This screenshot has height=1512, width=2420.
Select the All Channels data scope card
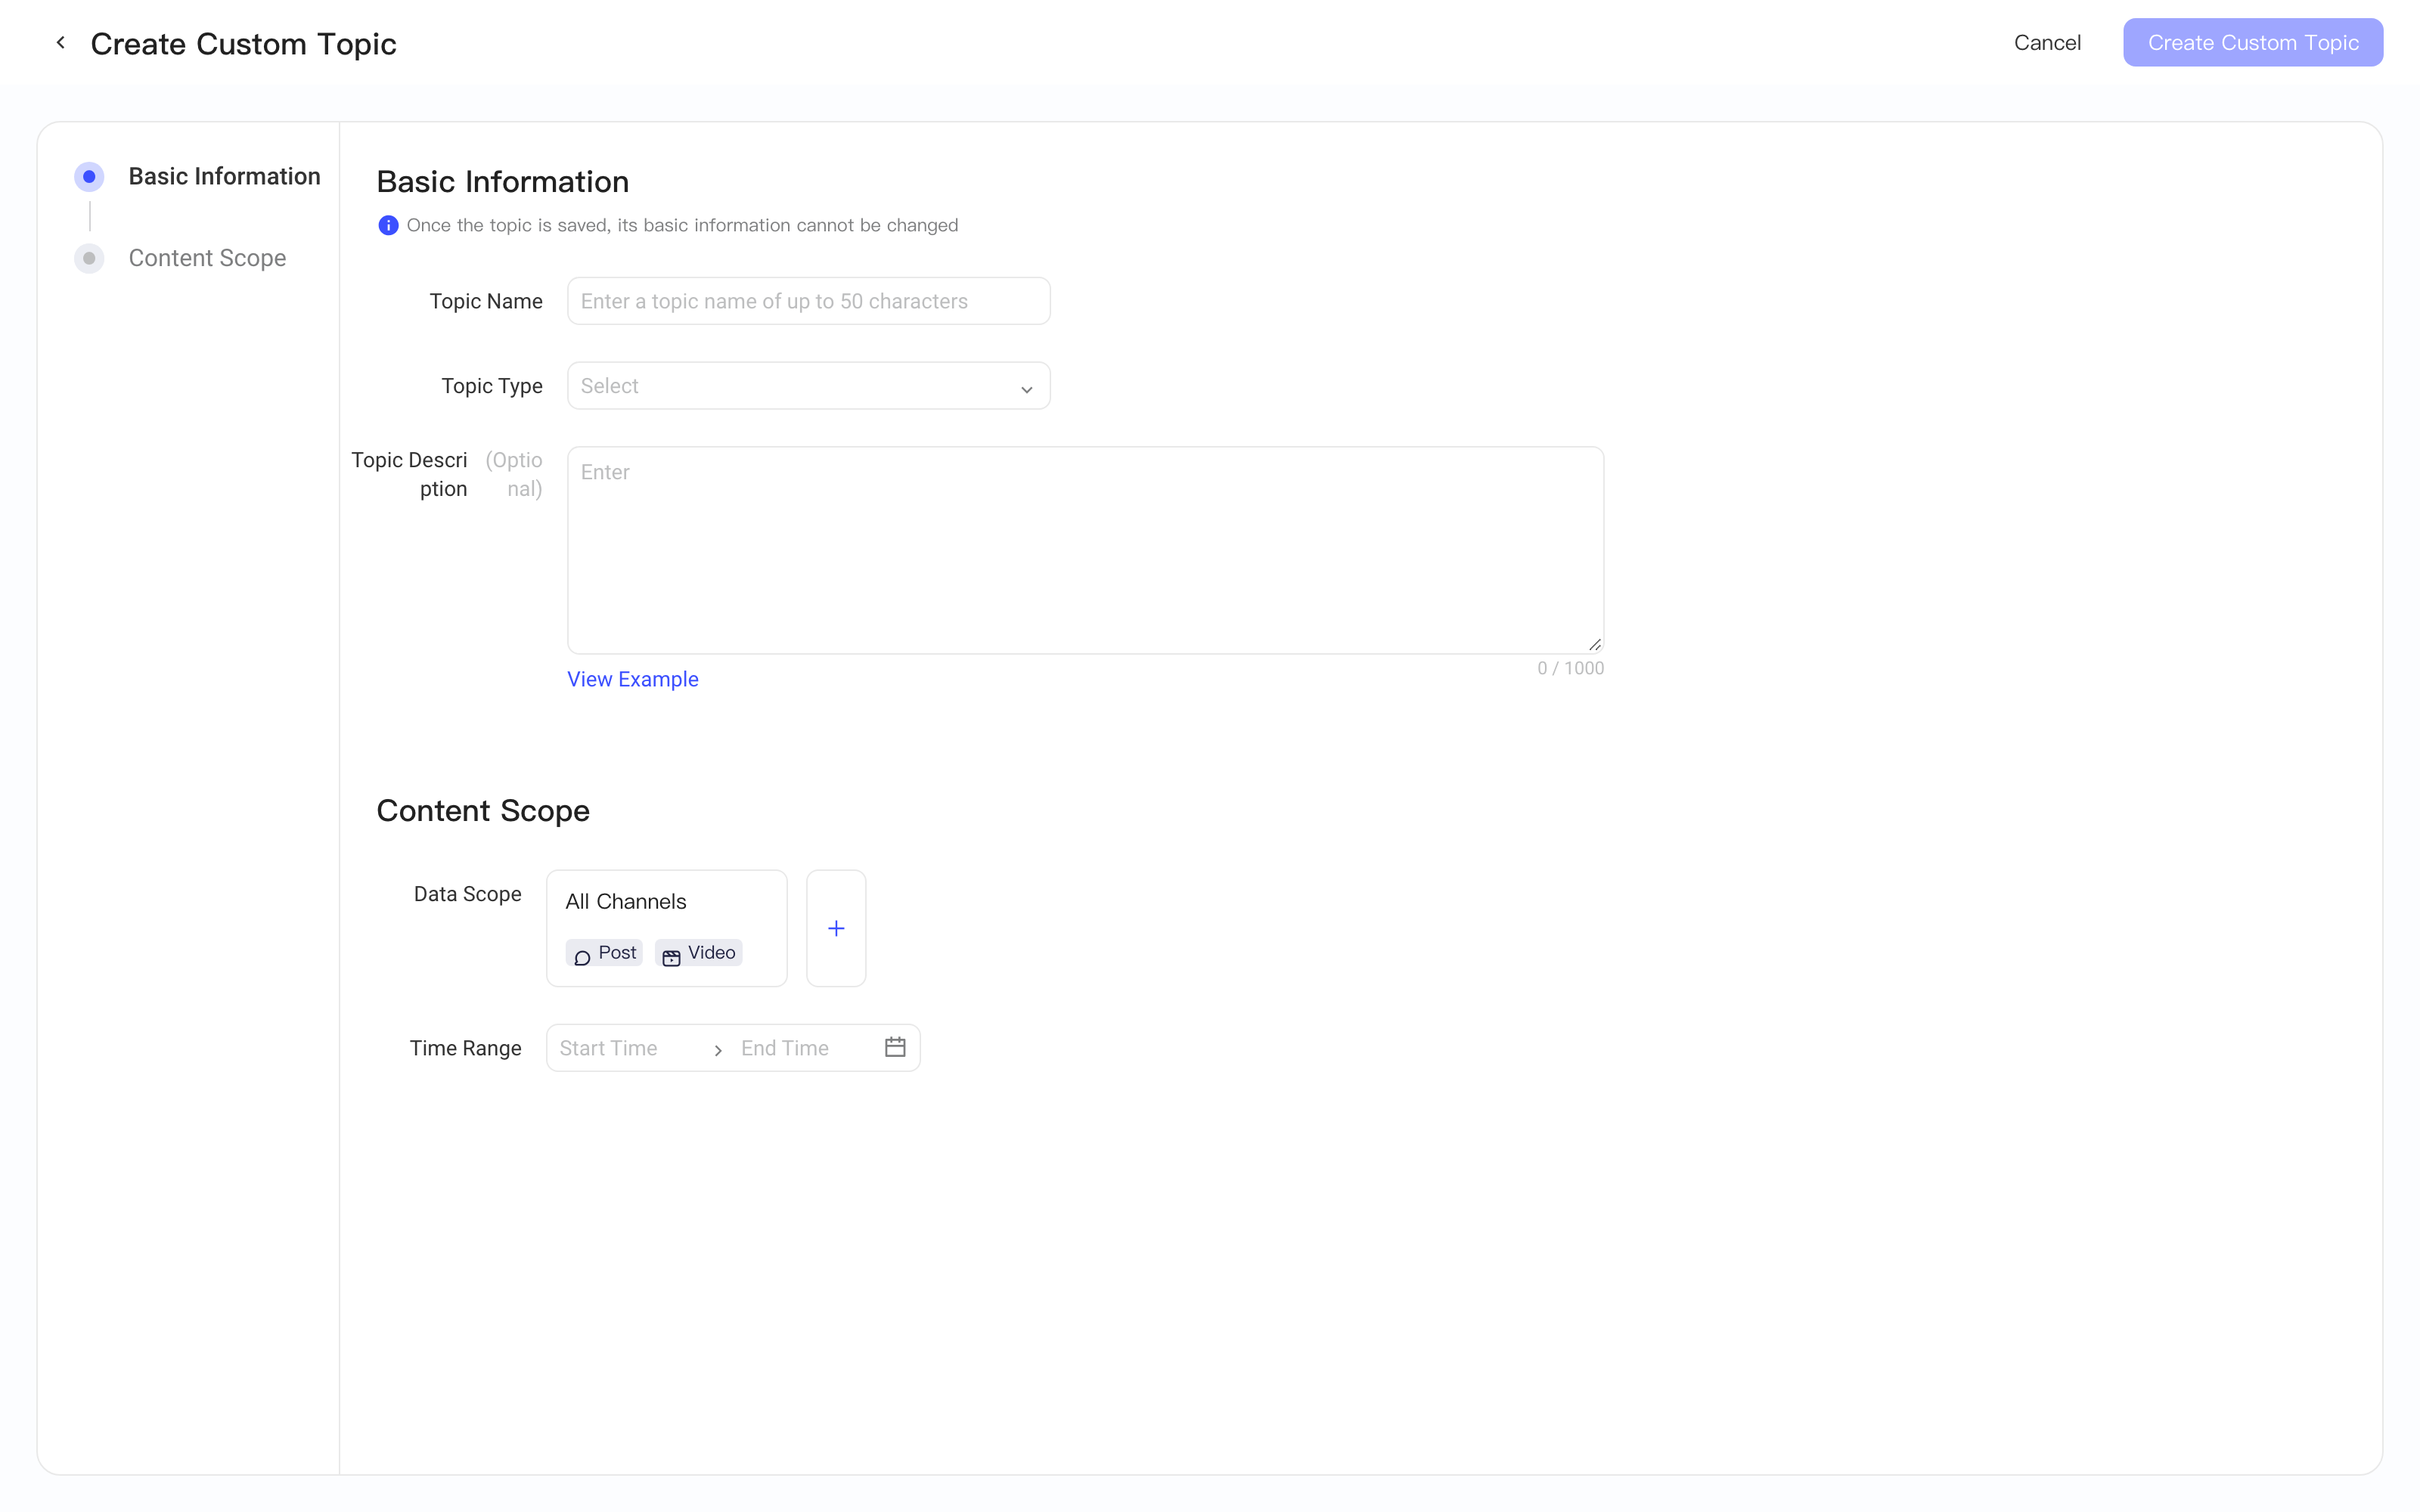coord(666,928)
